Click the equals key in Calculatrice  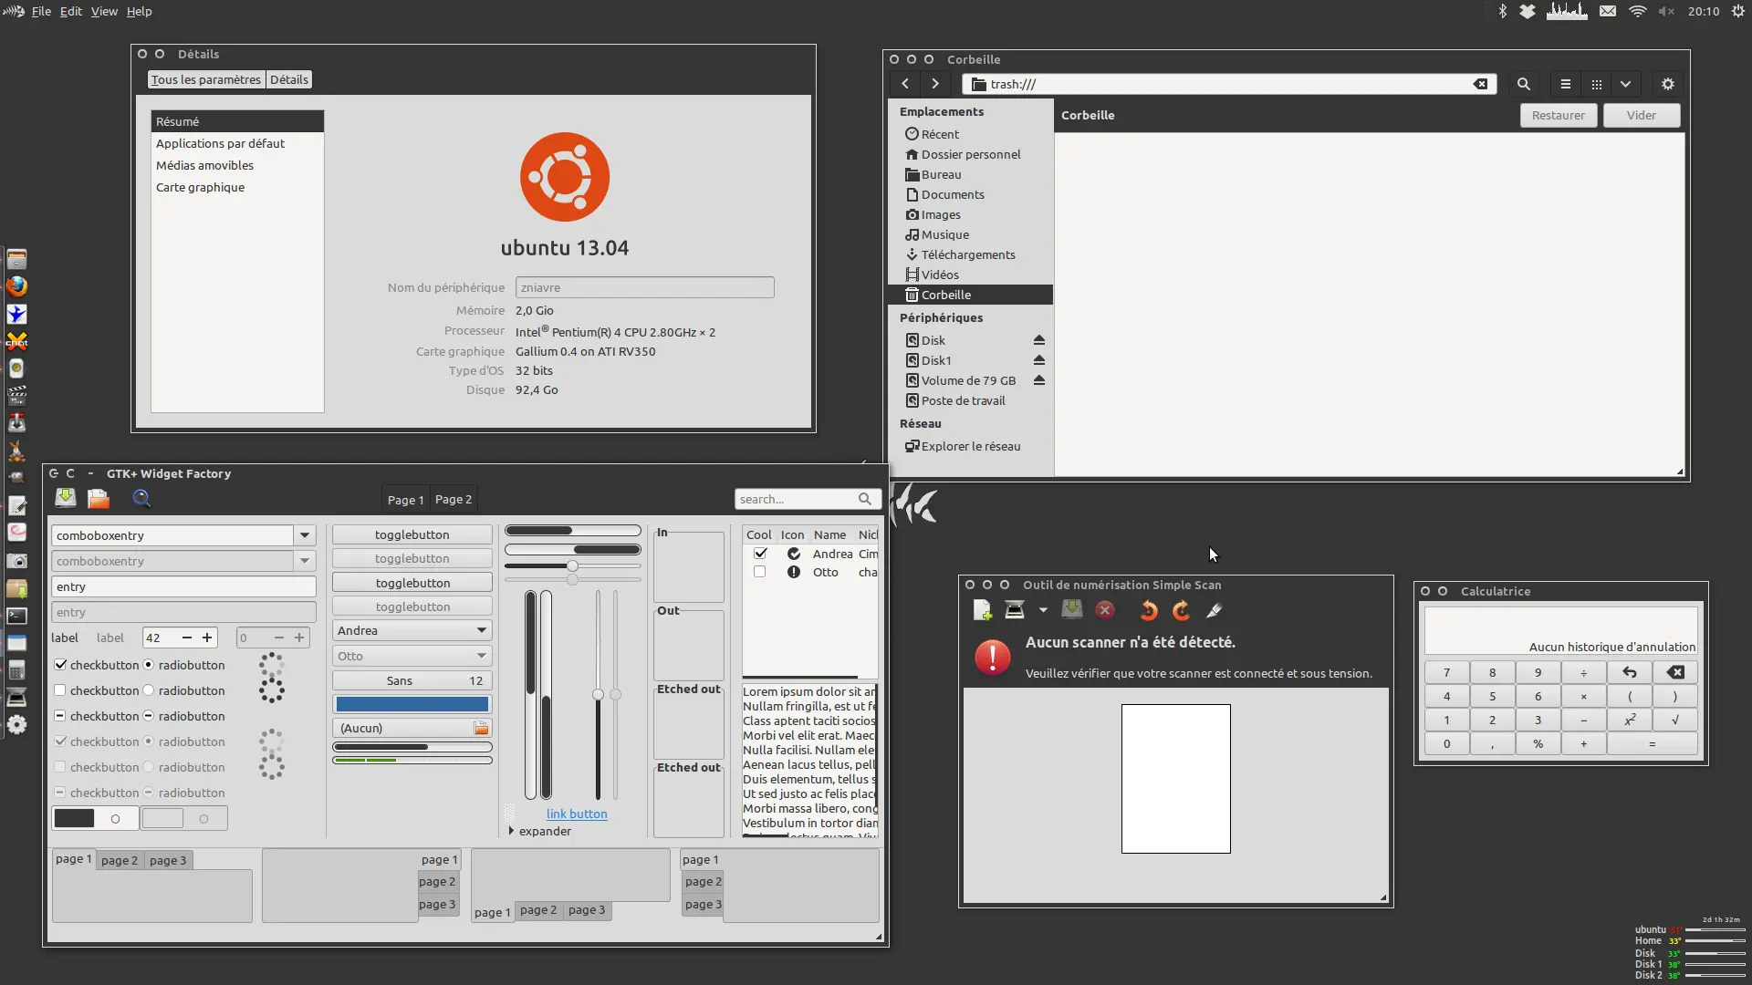[x=1653, y=743]
